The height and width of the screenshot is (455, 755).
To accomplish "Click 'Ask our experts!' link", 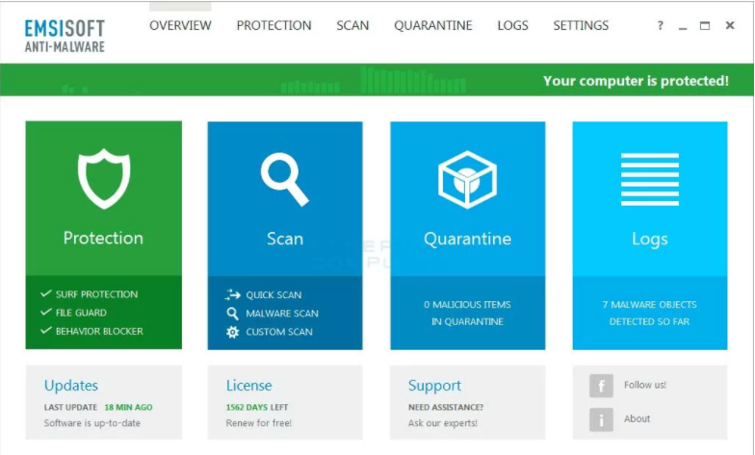I will coord(443,423).
